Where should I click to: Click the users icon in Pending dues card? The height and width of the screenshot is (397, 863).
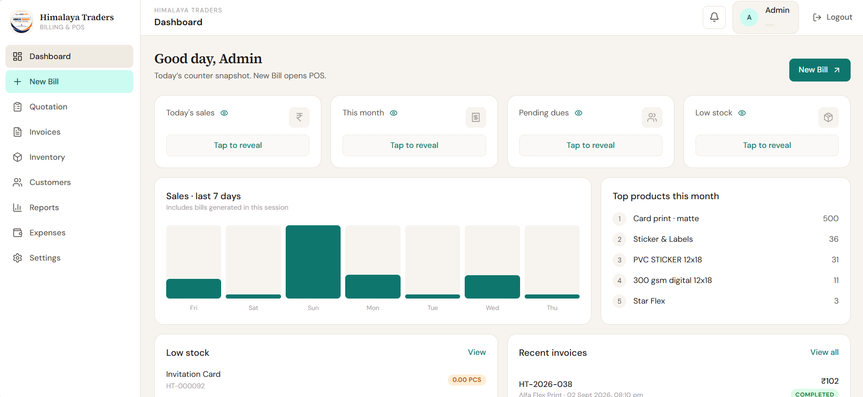click(x=652, y=117)
